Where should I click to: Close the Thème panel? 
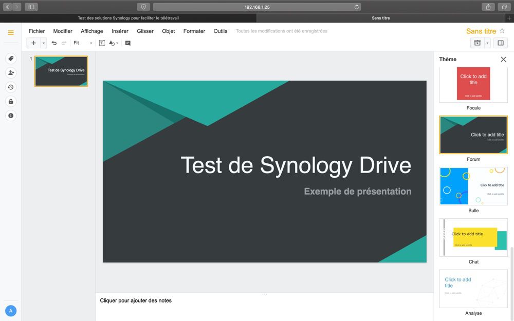click(x=503, y=59)
